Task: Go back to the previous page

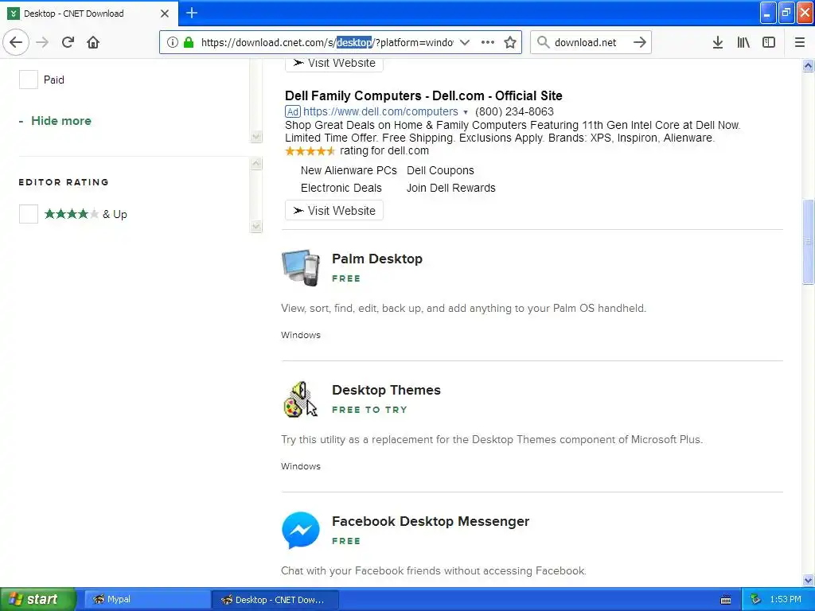Action: click(x=16, y=42)
